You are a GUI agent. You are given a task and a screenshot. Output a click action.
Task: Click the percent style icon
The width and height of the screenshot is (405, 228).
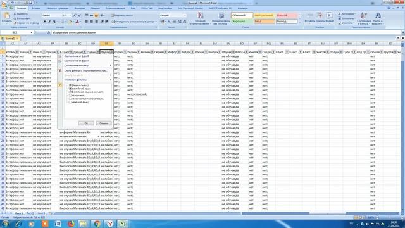(x=169, y=22)
